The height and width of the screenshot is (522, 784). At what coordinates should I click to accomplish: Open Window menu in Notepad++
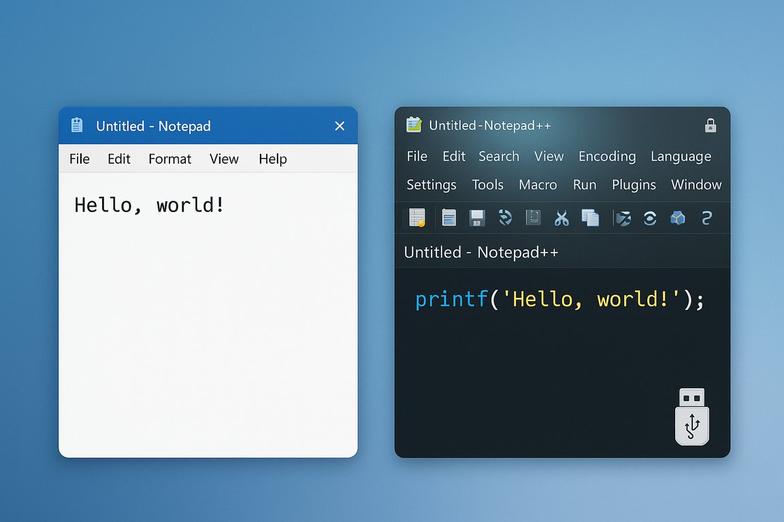click(x=696, y=185)
